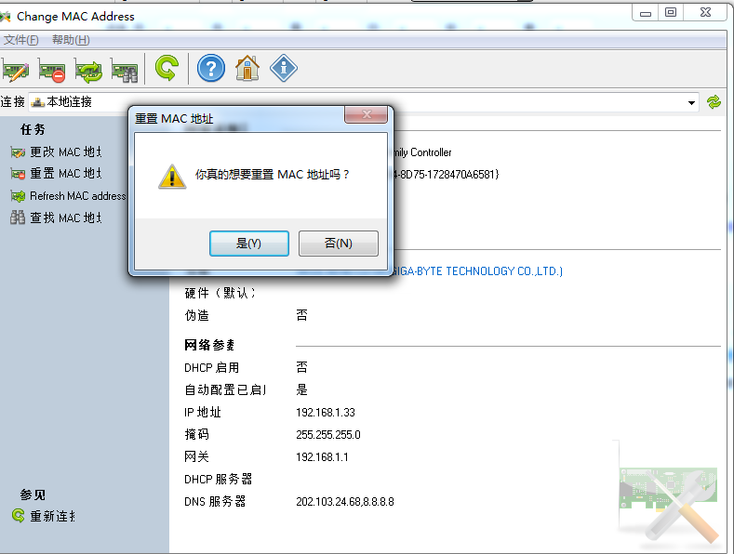Viewport: 734px width, 554px height.
Task: Click the green reconnect arrow toolbar icon
Action: pos(167,68)
